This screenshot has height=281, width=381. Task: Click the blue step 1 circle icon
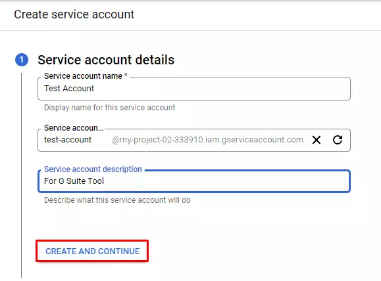coord(22,60)
